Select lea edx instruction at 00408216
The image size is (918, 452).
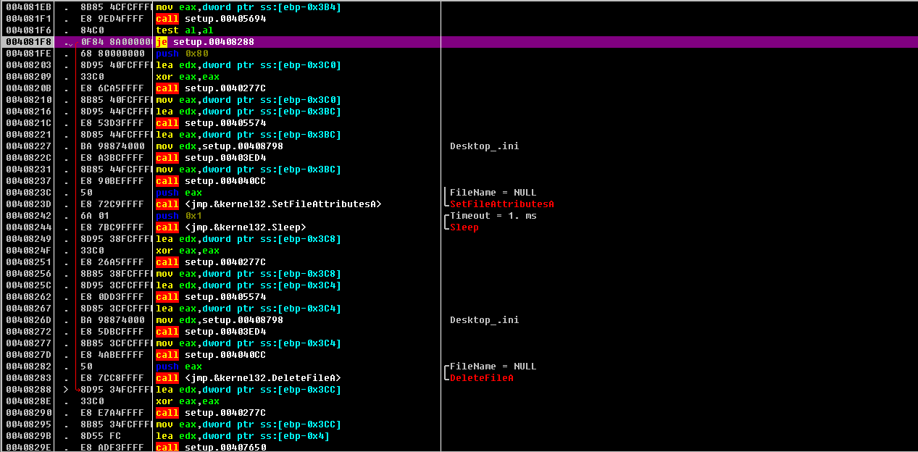249,112
